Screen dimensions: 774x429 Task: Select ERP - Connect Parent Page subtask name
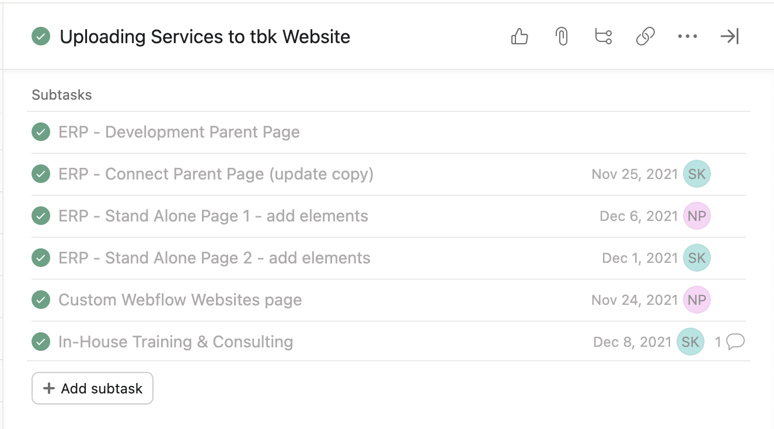(216, 174)
